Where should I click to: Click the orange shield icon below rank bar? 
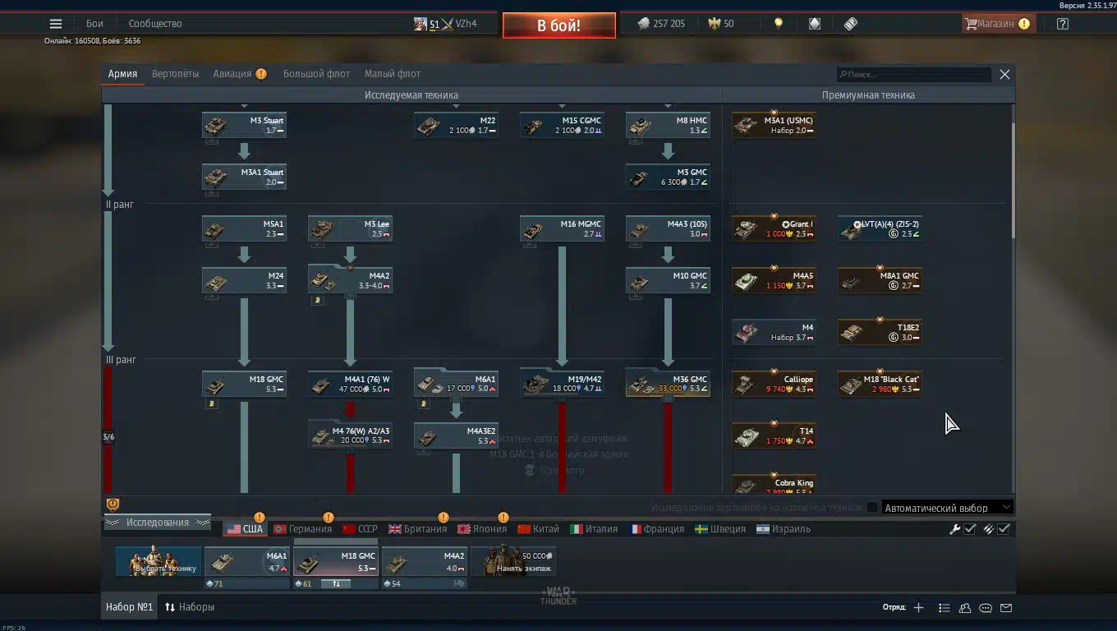[113, 504]
